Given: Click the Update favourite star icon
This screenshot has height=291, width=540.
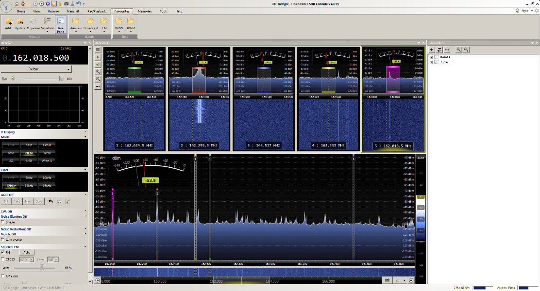Looking at the screenshot, I should (x=20, y=22).
